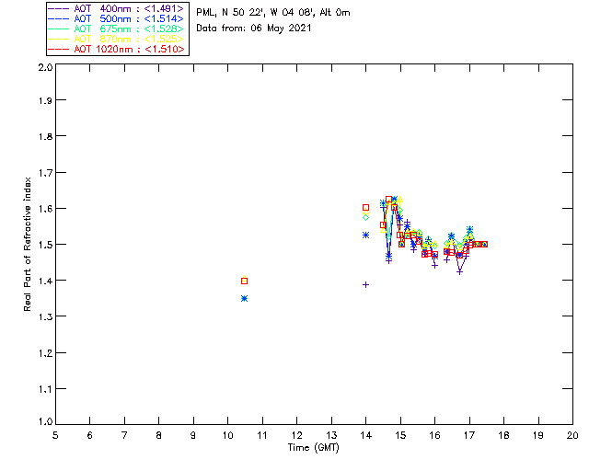Click the blue asterisk marker at 14 hours
589x471 pixels.
coord(366,235)
